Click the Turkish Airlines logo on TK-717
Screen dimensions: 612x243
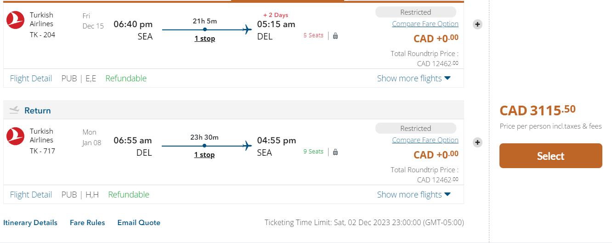click(15, 136)
